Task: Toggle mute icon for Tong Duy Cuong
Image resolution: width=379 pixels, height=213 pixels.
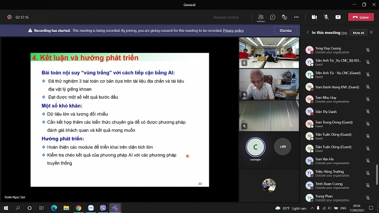Action: (368, 50)
